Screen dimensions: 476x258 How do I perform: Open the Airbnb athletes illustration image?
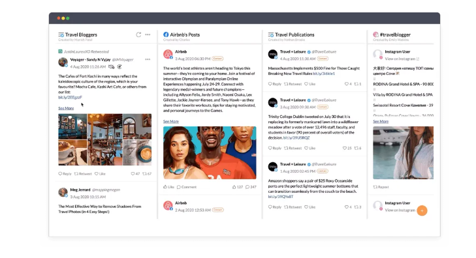(x=210, y=152)
